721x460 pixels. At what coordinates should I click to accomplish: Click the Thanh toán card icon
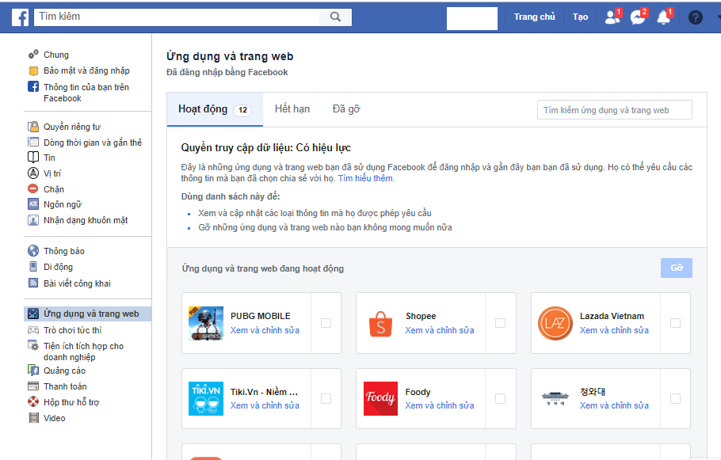coord(33,386)
